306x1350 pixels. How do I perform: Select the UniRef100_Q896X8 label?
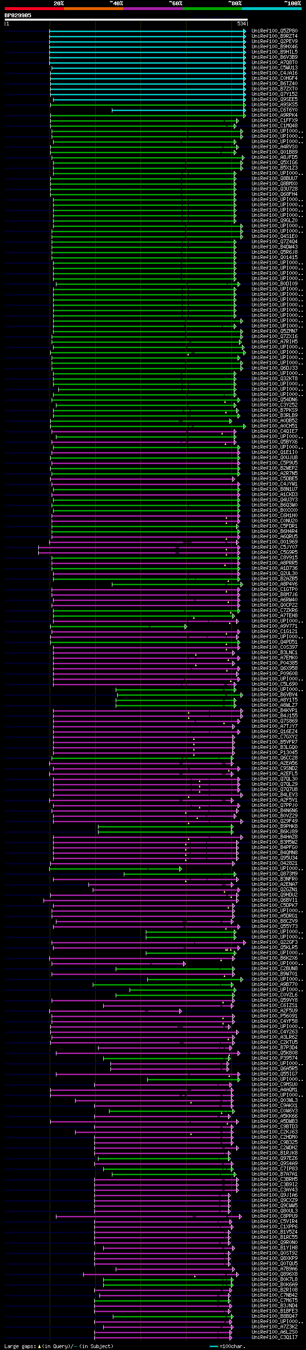coord(274,1274)
